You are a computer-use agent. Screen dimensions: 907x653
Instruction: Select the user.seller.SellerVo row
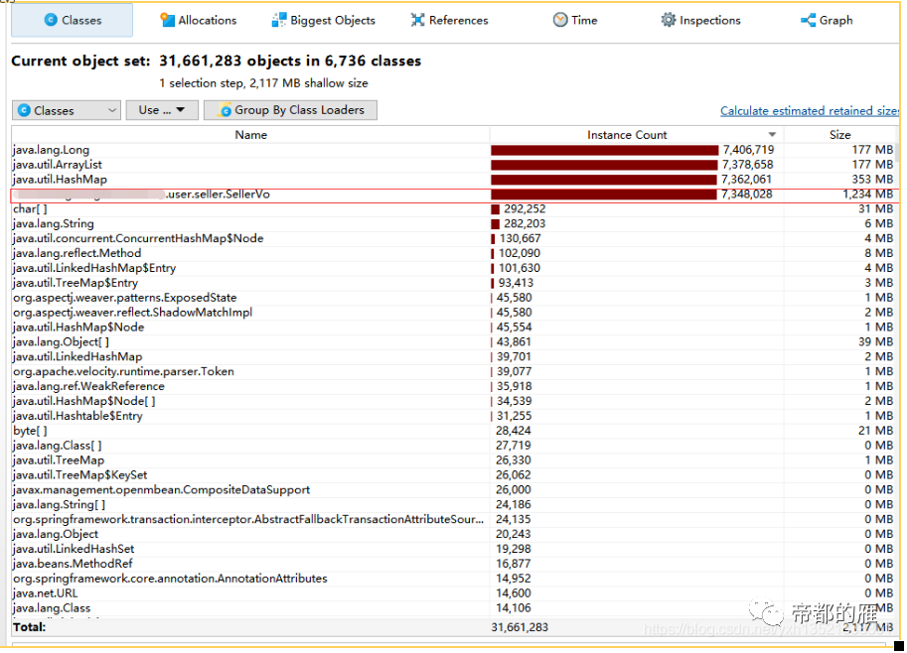[453, 195]
